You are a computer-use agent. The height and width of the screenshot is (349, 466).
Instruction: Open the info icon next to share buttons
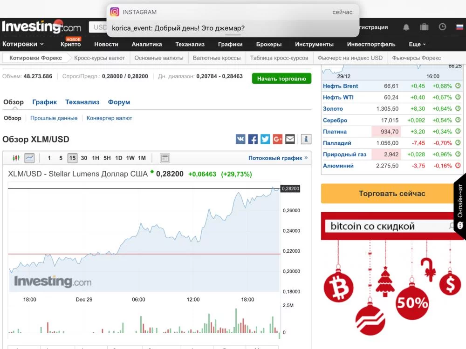click(306, 139)
